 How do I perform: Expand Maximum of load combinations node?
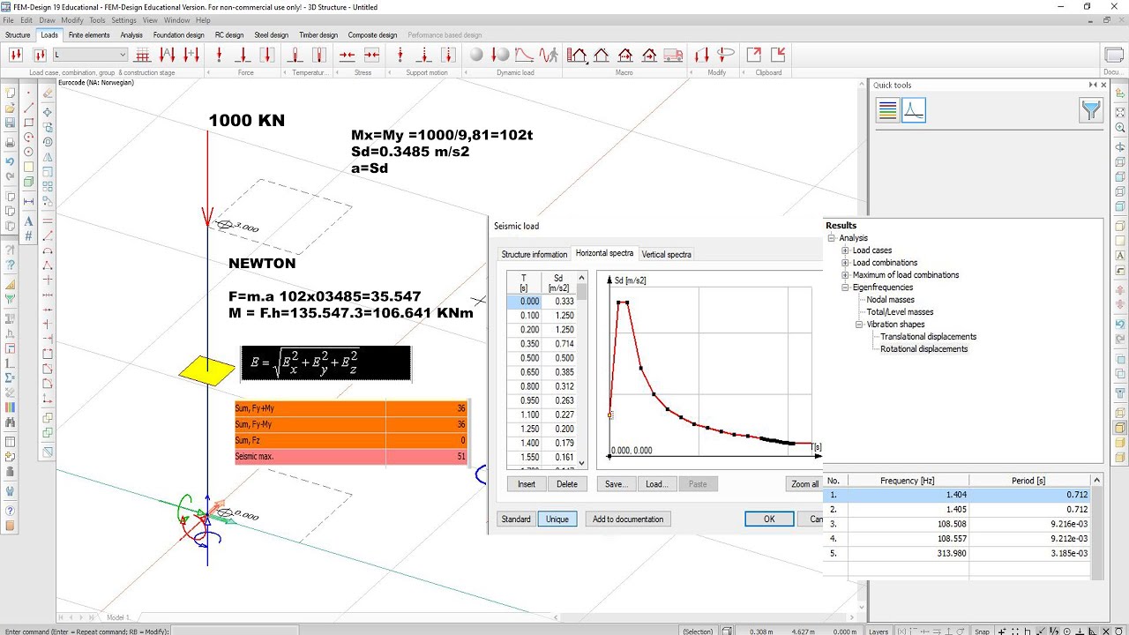[845, 275]
